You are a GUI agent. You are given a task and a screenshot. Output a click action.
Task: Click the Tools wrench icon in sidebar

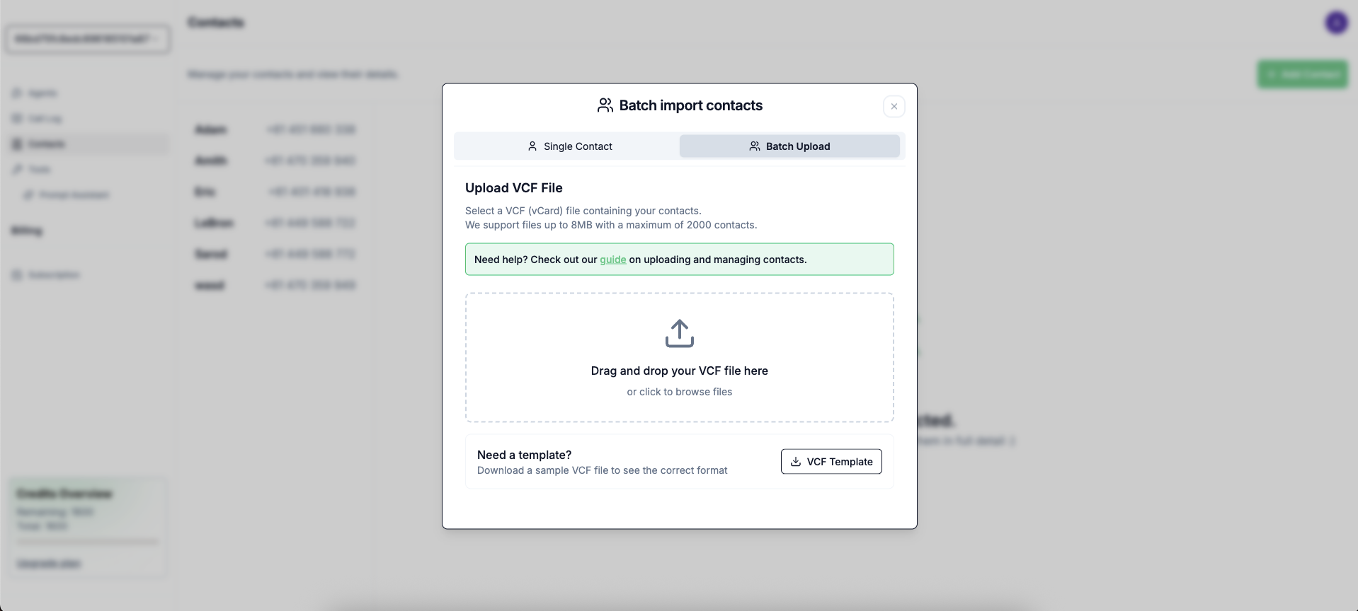point(17,170)
